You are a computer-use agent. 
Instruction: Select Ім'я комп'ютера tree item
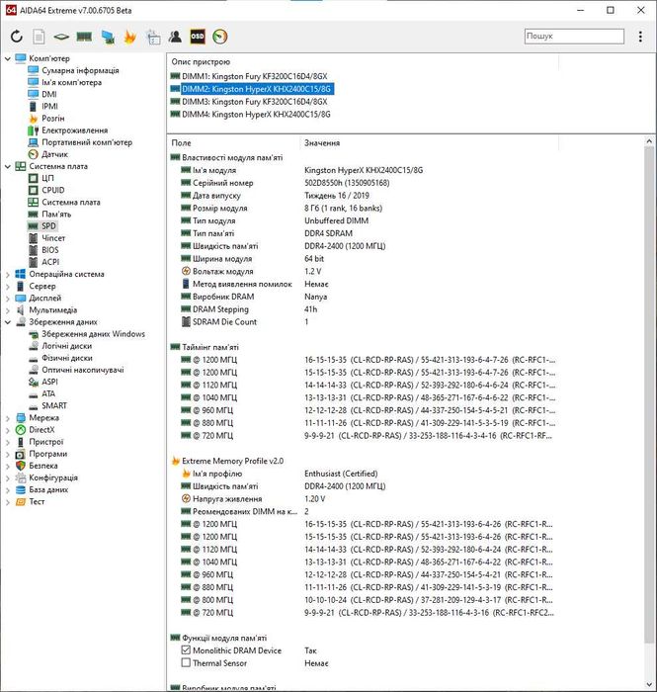click(71, 82)
